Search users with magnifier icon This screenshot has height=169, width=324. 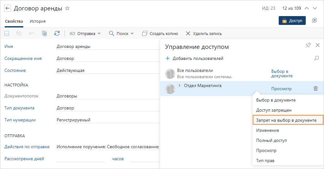tap(317, 58)
